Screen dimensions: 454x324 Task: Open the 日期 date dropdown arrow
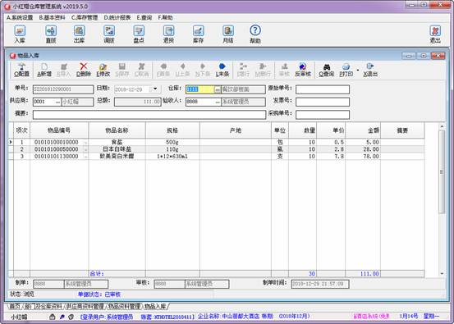pyautogui.click(x=155, y=89)
